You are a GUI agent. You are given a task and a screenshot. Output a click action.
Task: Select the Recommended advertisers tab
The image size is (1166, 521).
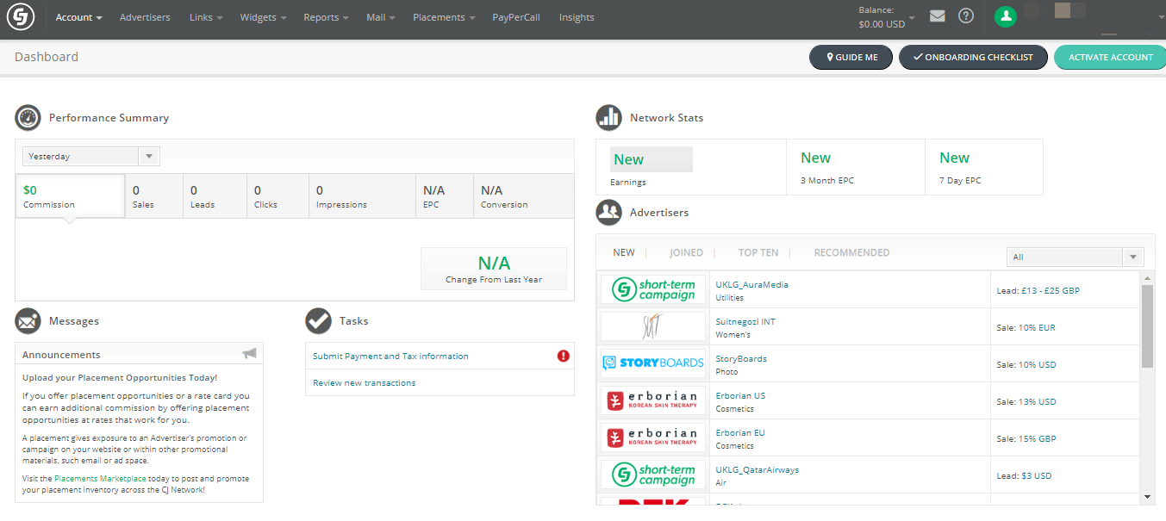pyautogui.click(x=851, y=253)
